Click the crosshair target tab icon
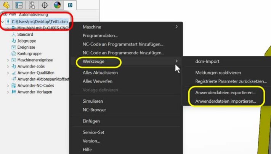 44,5
